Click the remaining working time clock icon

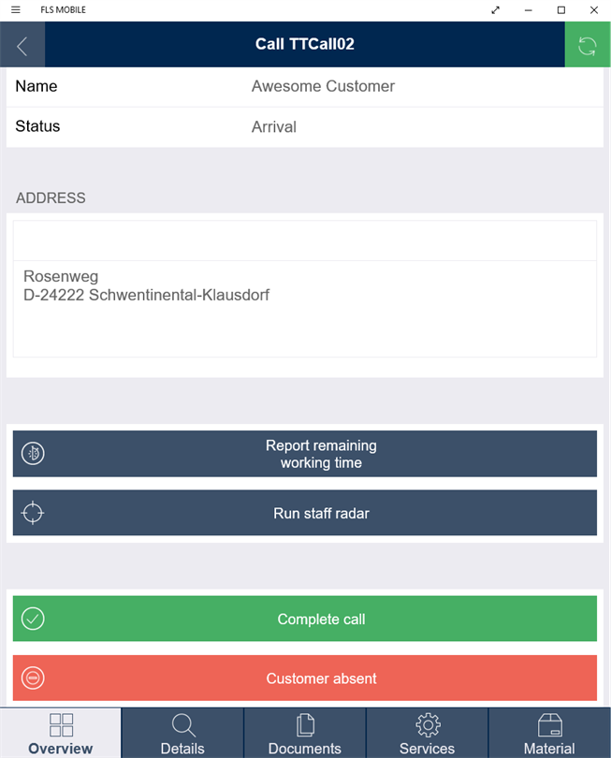tap(33, 454)
